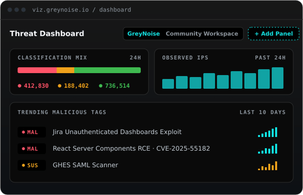Click the sparkline icon for React RCE row
Viewport: 303px width, 195px height.
[x=268, y=149]
